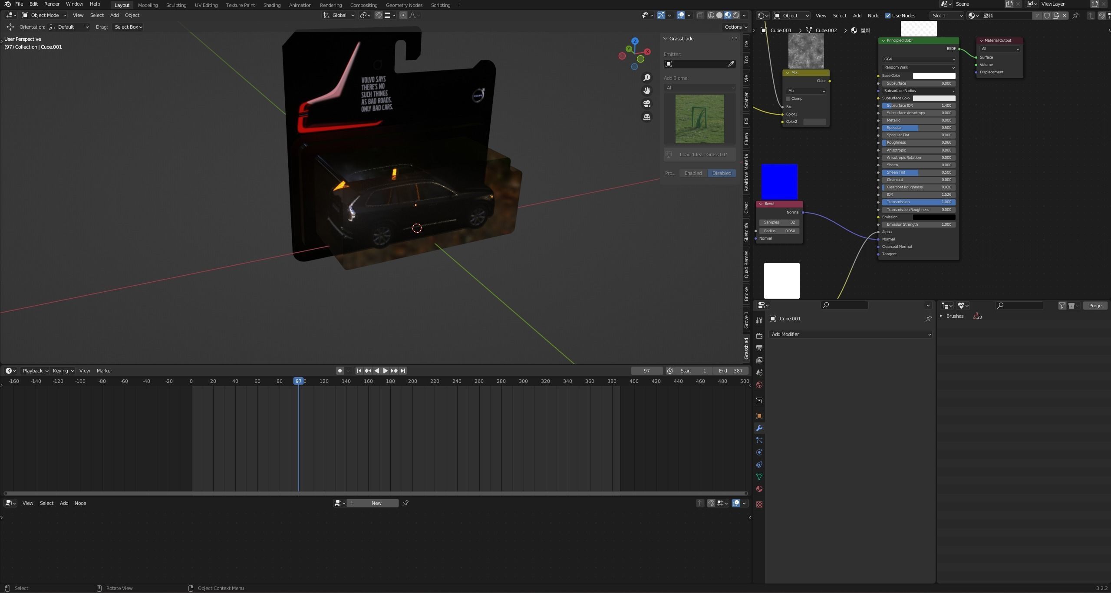Expand the Brushes tree row
The width and height of the screenshot is (1111, 593).
point(941,316)
